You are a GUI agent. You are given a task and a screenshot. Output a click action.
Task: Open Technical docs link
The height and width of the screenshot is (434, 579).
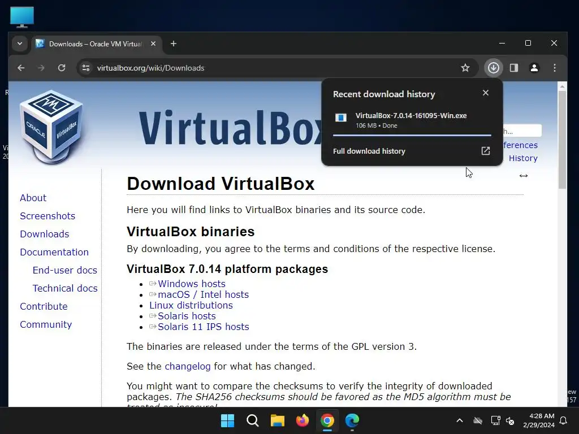[x=65, y=288]
